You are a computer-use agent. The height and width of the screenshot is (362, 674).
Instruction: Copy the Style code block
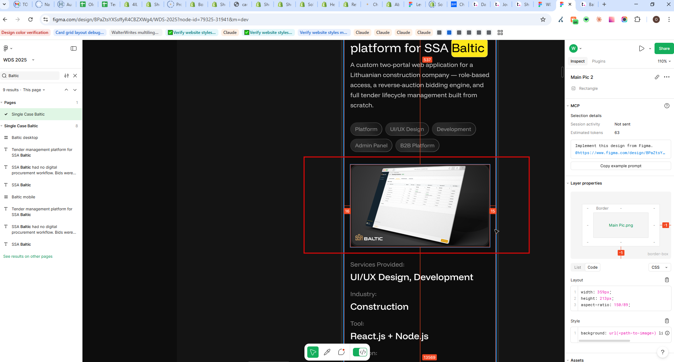[667, 321]
